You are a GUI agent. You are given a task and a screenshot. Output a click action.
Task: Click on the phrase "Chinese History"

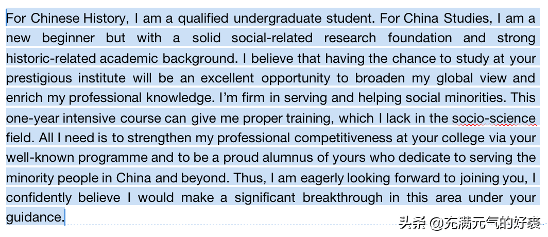coord(78,19)
